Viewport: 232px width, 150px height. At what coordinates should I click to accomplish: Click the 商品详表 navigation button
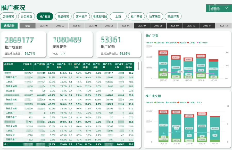(173, 16)
